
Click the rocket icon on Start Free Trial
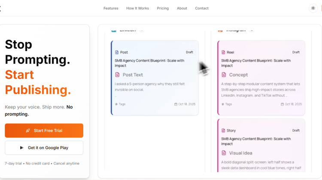[28, 131]
